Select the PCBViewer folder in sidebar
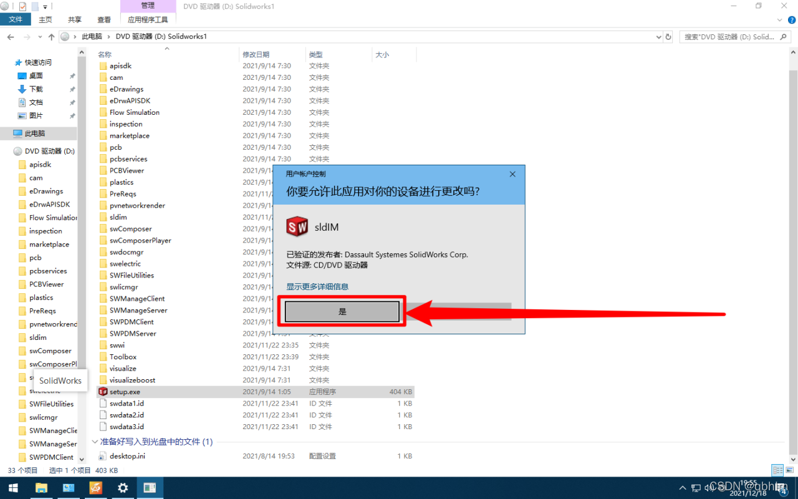Image resolution: width=798 pixels, height=499 pixels. [46, 284]
